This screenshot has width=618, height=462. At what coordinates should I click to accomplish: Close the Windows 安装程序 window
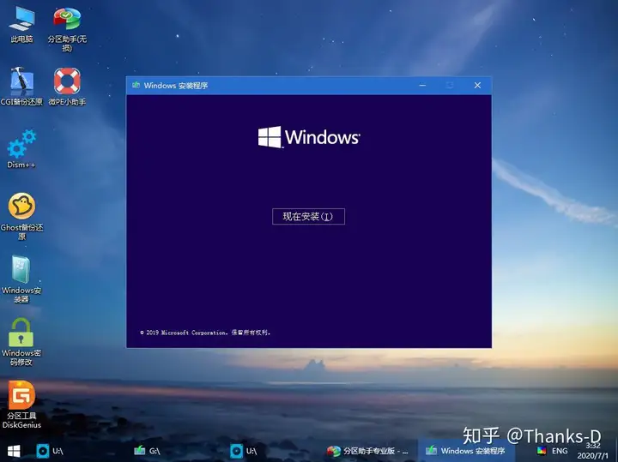click(477, 86)
